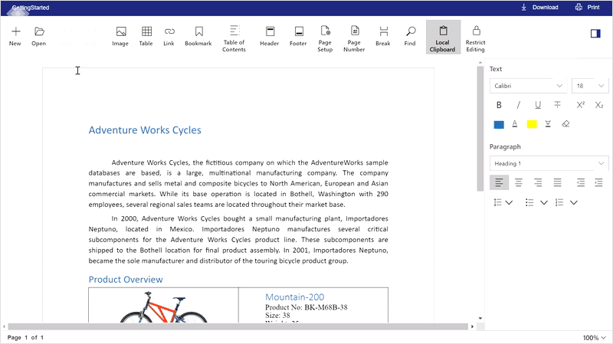
Task: Add a Header
Action: pyautogui.click(x=270, y=36)
